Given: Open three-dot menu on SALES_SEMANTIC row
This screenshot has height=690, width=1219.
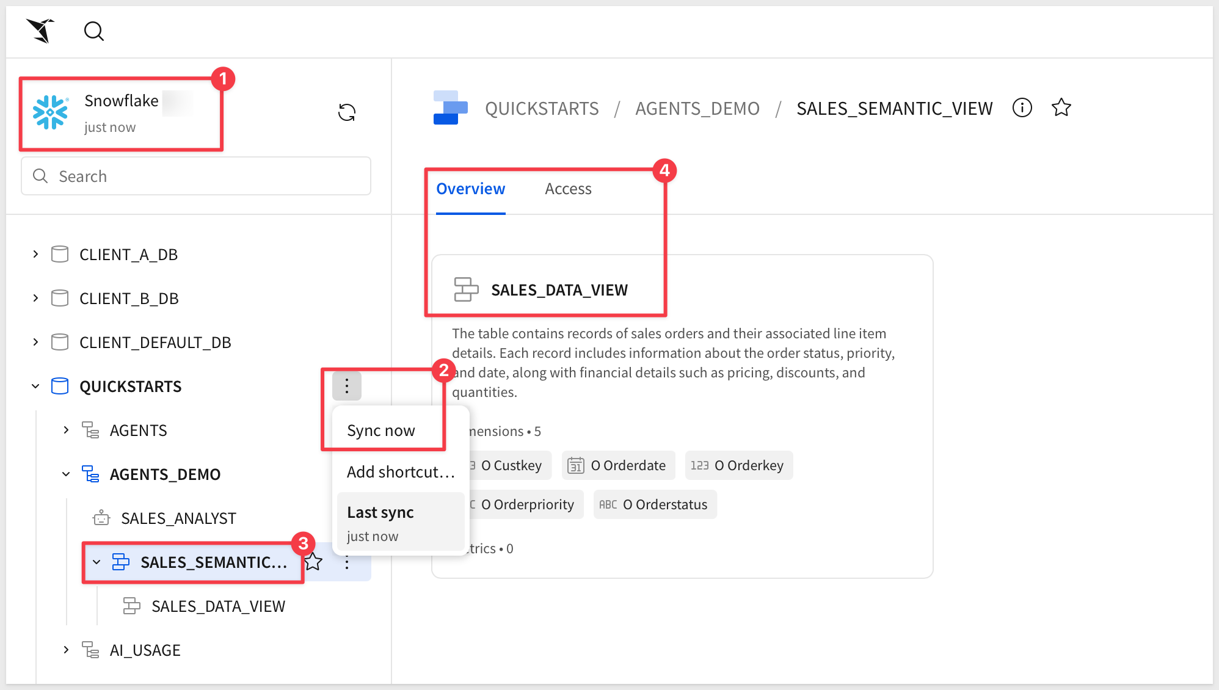Looking at the screenshot, I should (347, 562).
